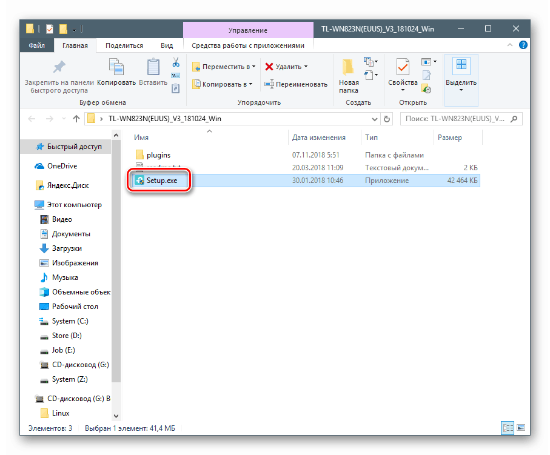Click the blue Help question mark icon
The width and height of the screenshot is (550, 455).
point(523,45)
